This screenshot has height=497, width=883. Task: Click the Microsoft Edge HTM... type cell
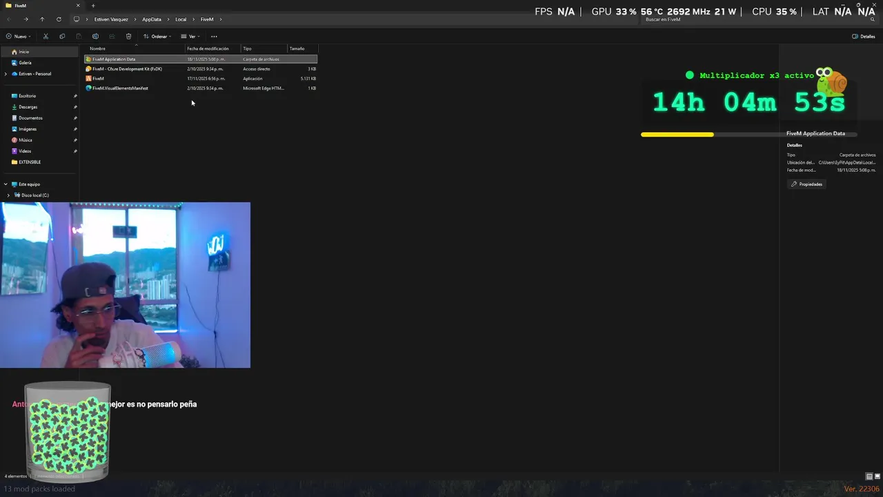tap(263, 88)
